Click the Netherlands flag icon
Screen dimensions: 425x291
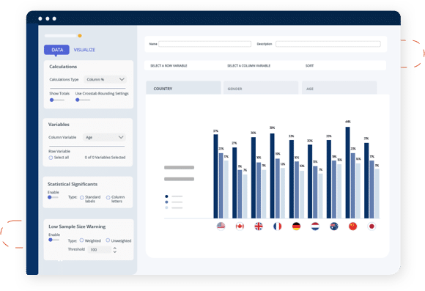[315, 226]
